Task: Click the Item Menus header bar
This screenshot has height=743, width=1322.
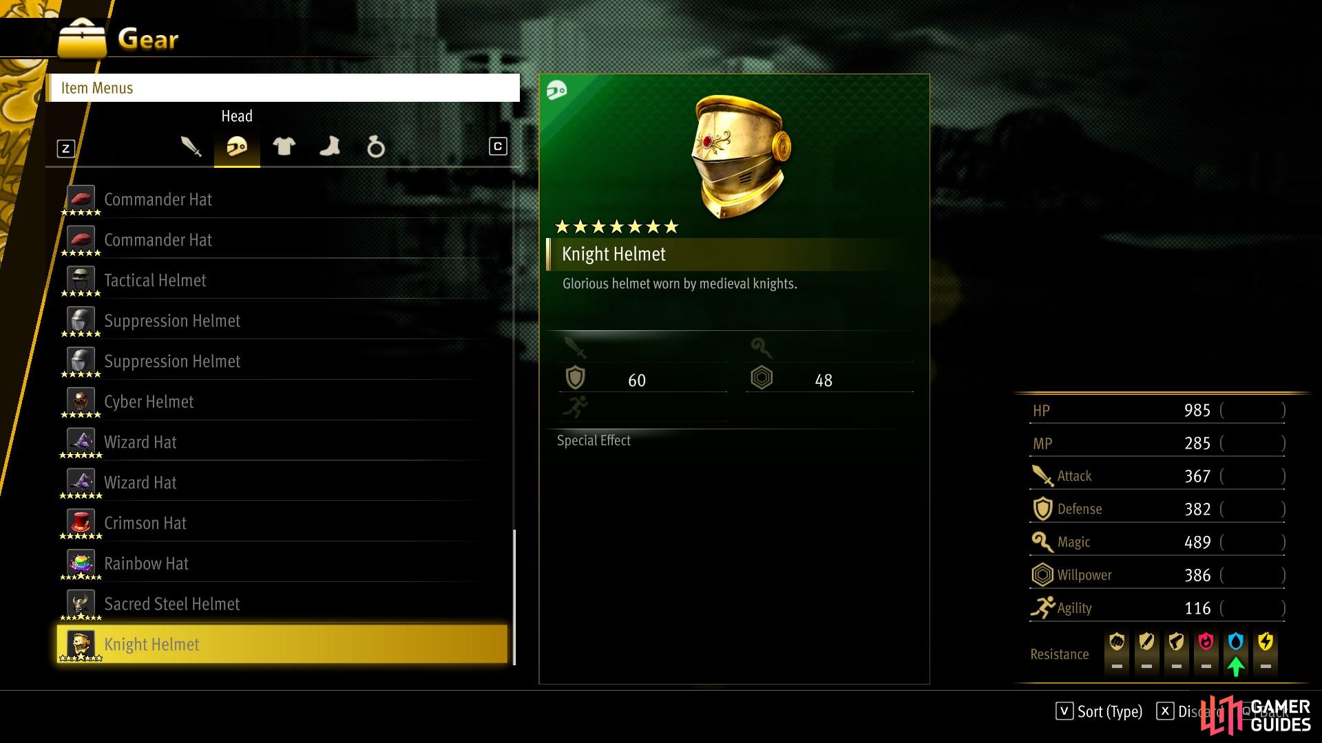Action: [283, 88]
